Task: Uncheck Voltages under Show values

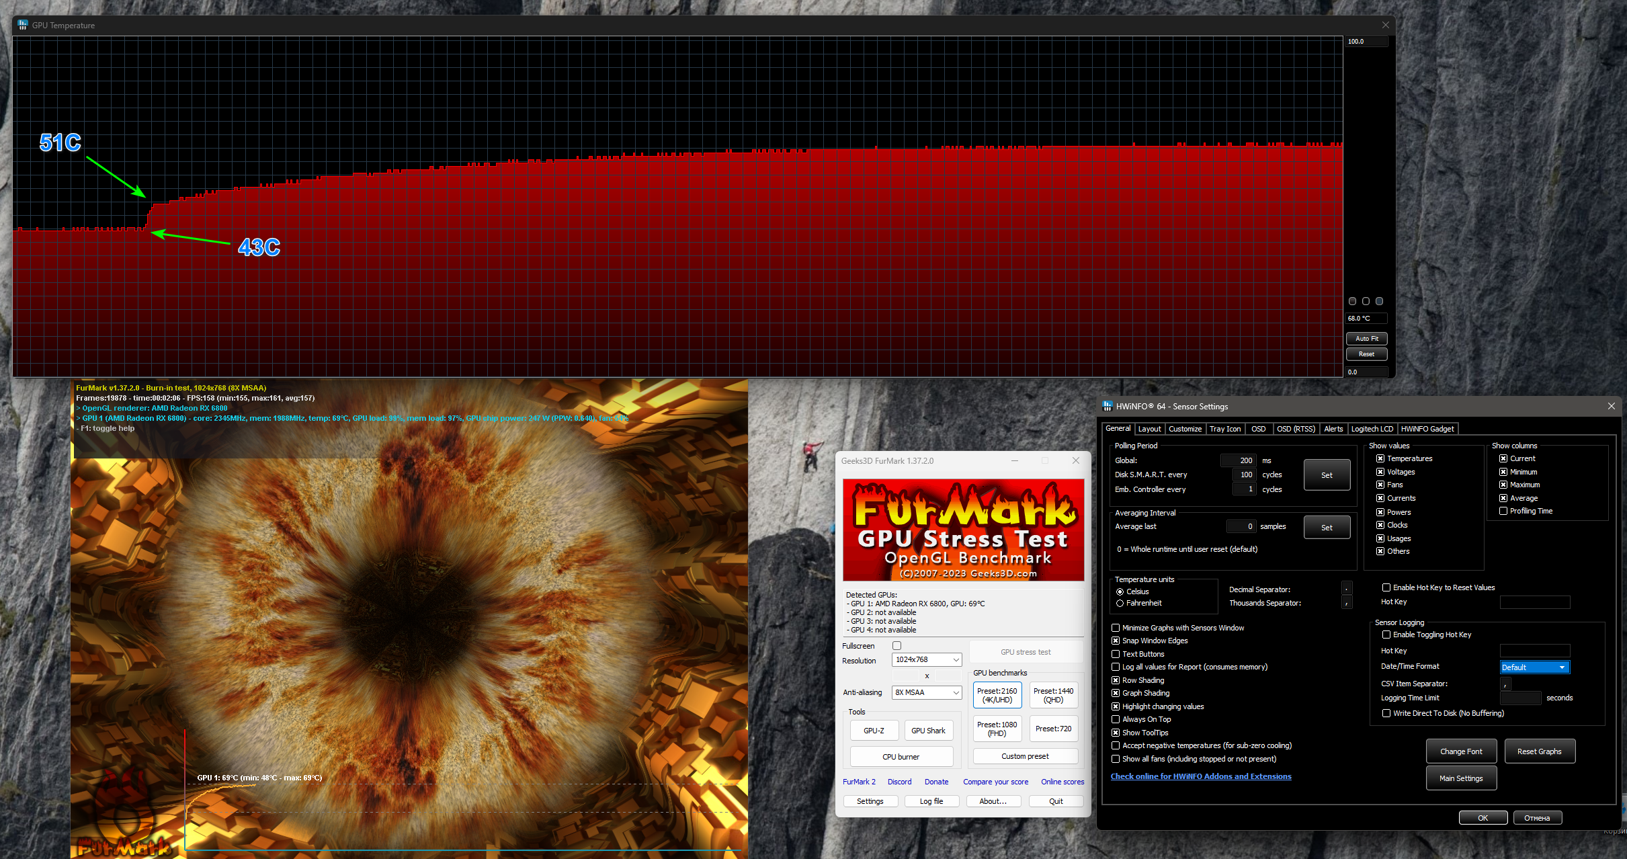Action: click(x=1380, y=472)
